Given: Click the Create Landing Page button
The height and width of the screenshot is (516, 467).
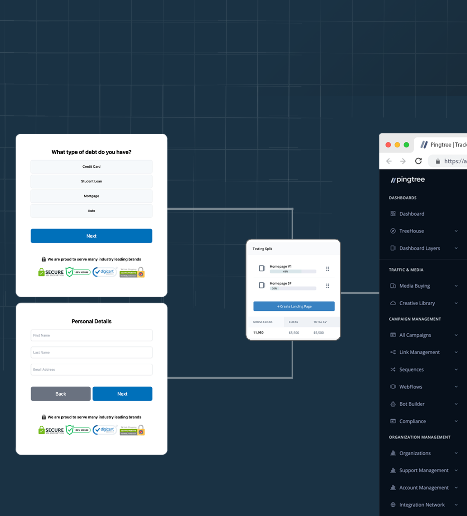Looking at the screenshot, I should pos(294,306).
